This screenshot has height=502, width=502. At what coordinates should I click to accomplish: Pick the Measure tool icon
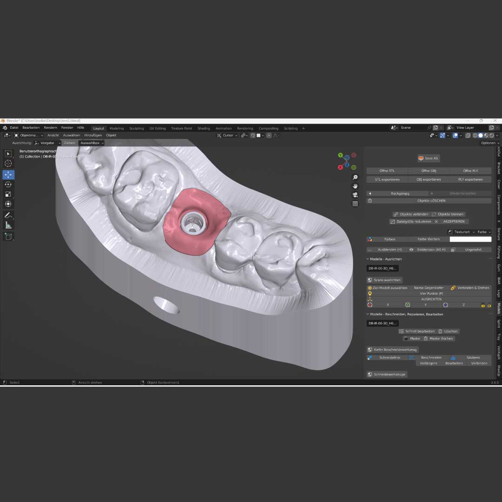(8, 225)
